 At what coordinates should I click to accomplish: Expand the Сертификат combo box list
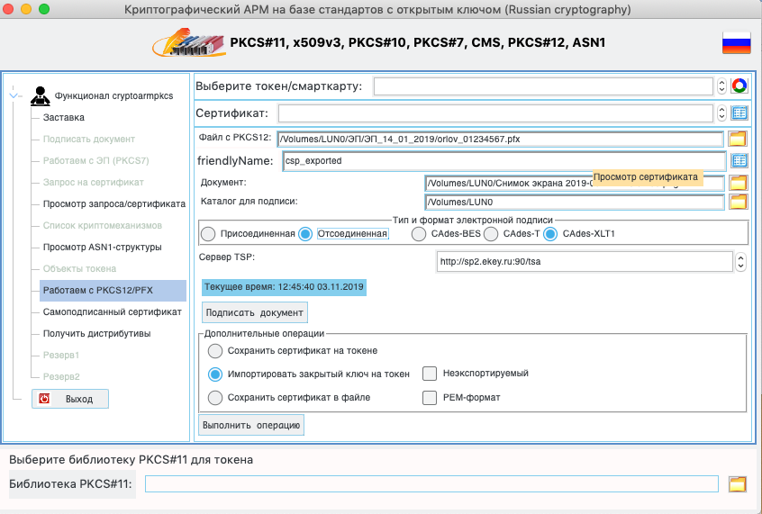[x=721, y=113]
